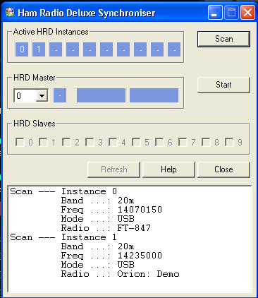Enable HRD slave 3 checkbox

(x=90, y=142)
